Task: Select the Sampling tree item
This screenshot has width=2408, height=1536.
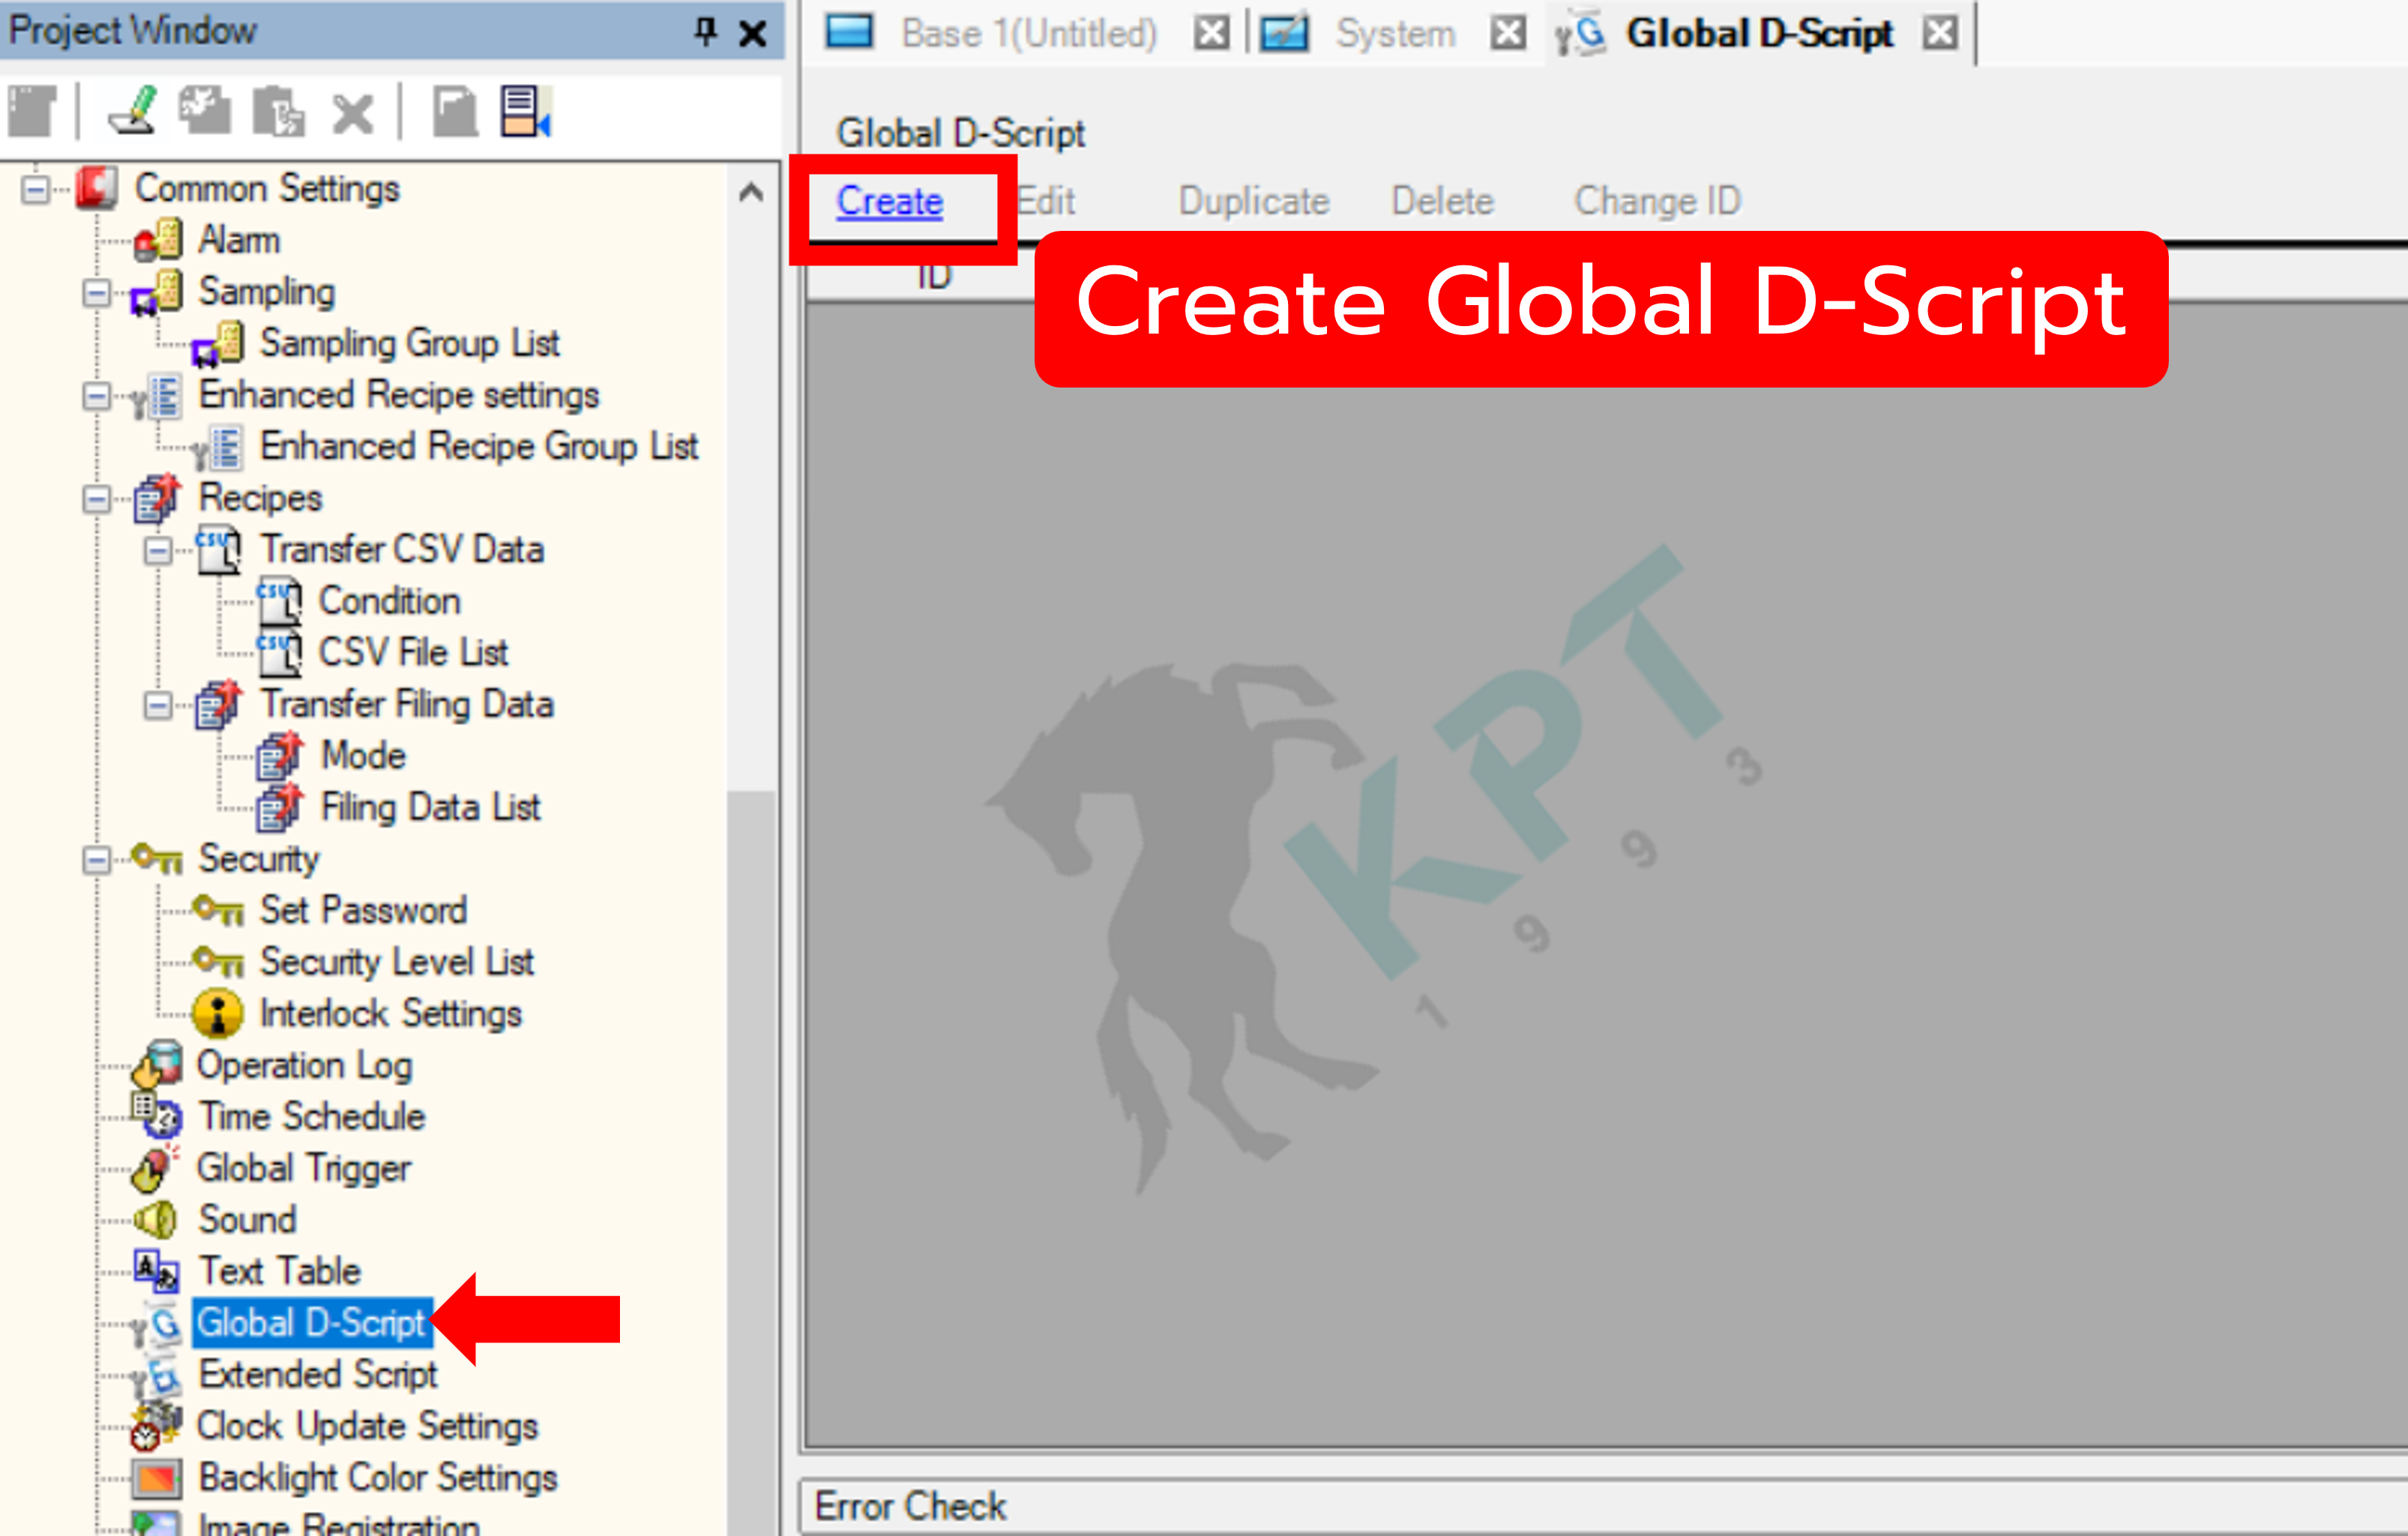Action: (x=267, y=292)
